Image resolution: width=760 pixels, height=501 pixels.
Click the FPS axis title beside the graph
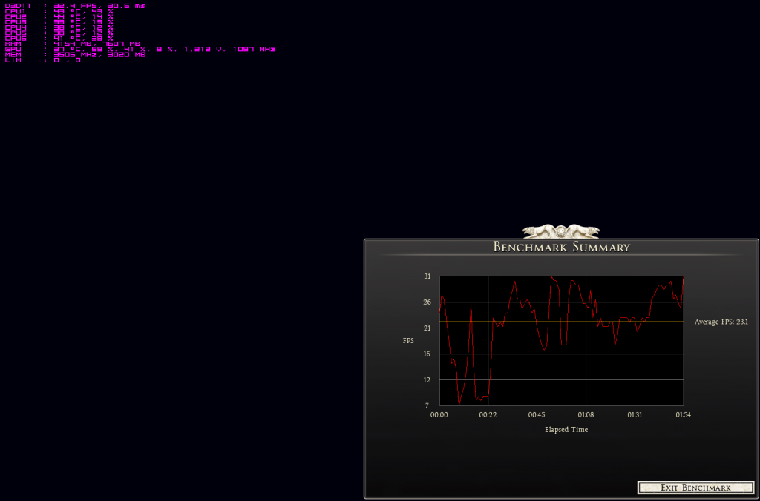(408, 341)
